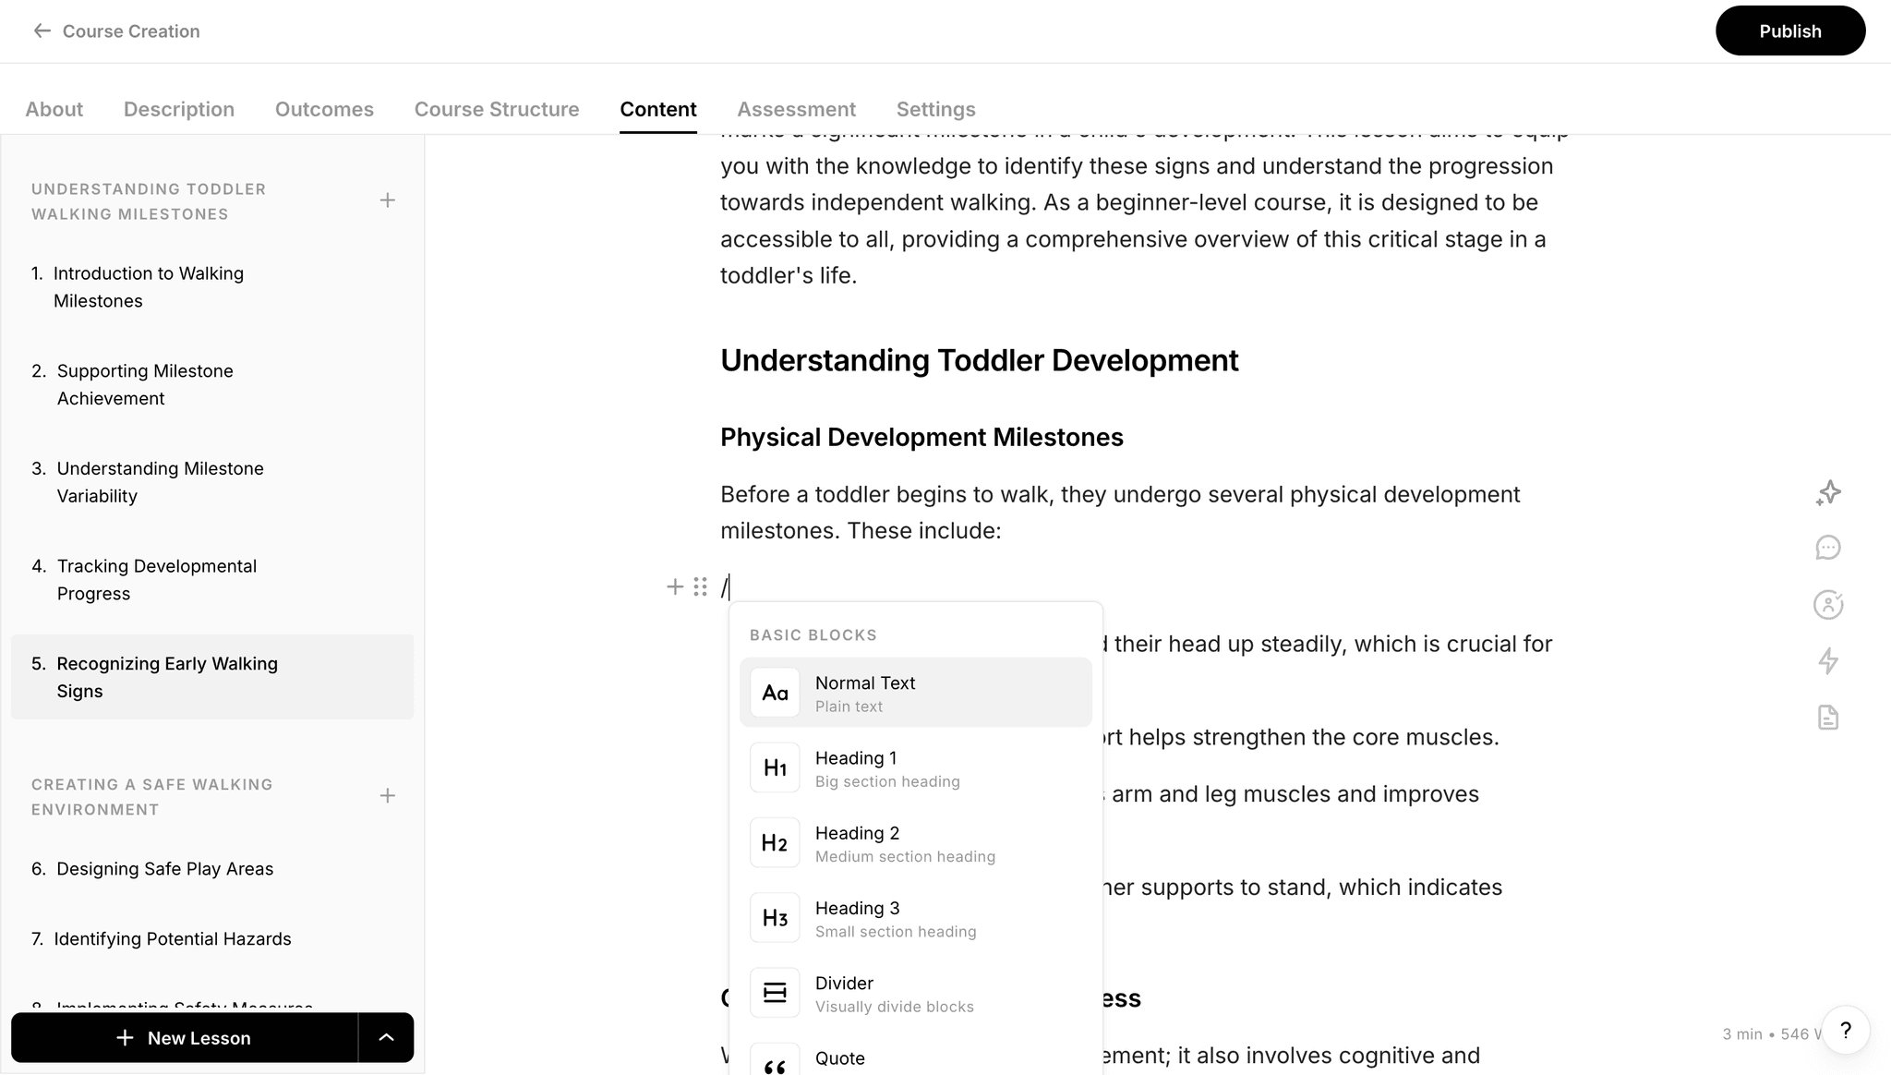The image size is (1891, 1075).
Task: Go back using Course Creation arrow
Action: 42,30
